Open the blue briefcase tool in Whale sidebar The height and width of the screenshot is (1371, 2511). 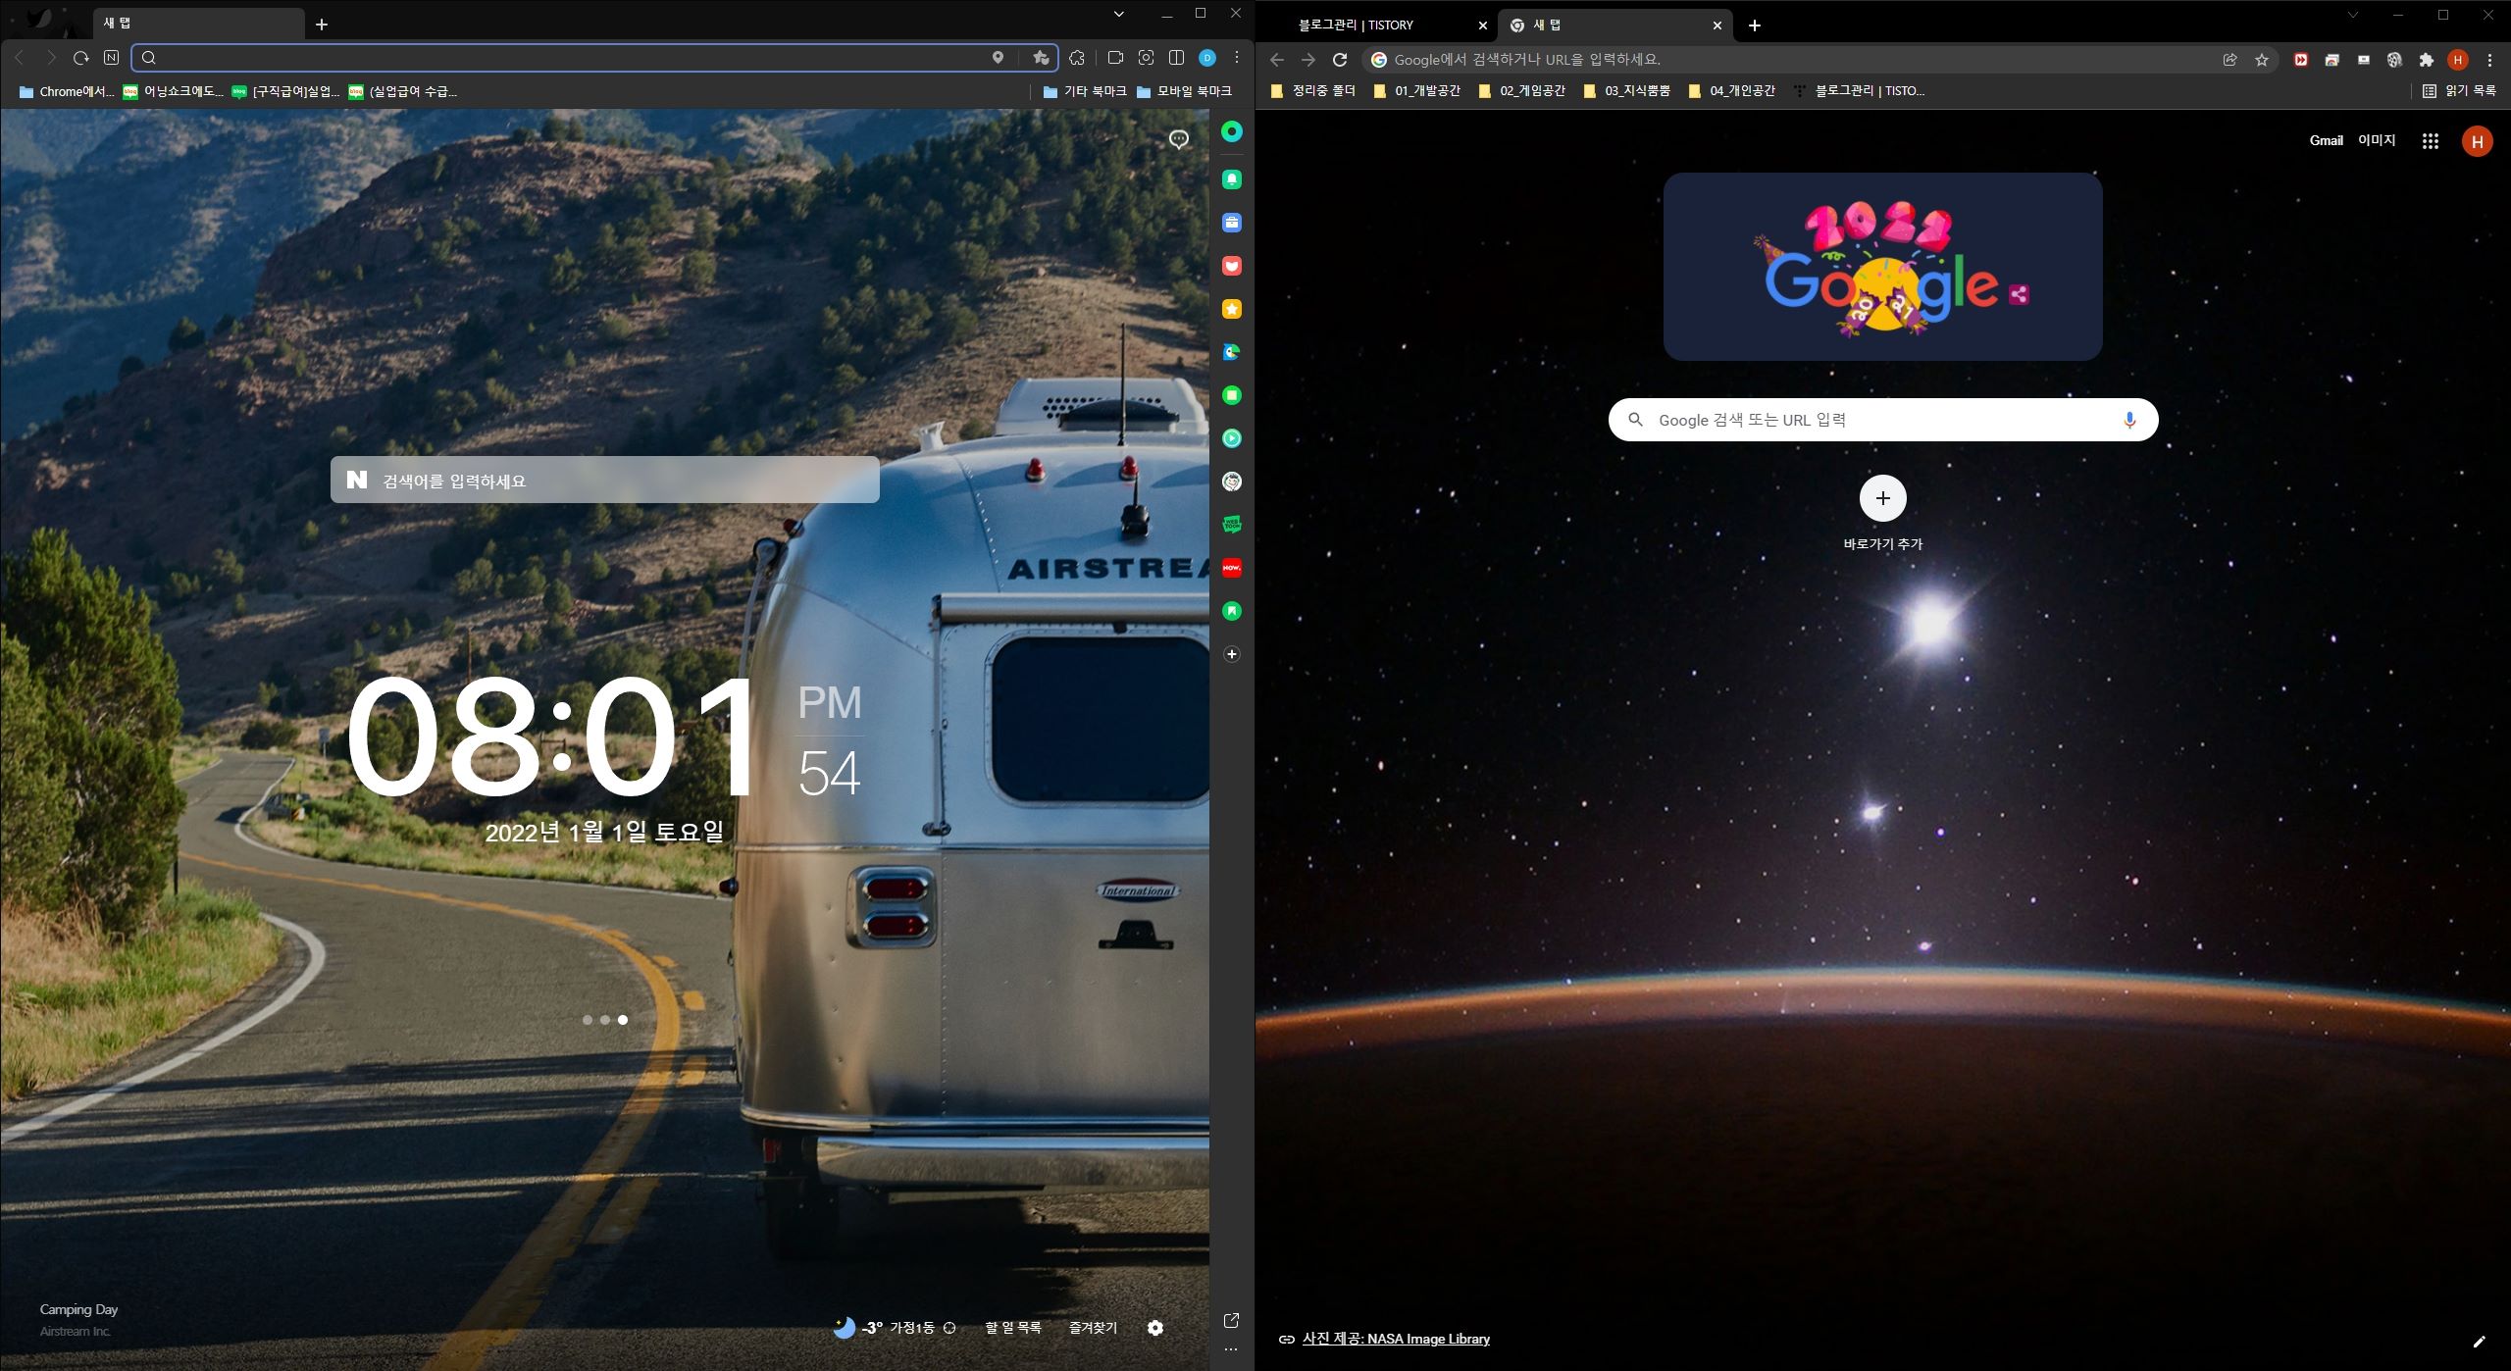[x=1232, y=223]
